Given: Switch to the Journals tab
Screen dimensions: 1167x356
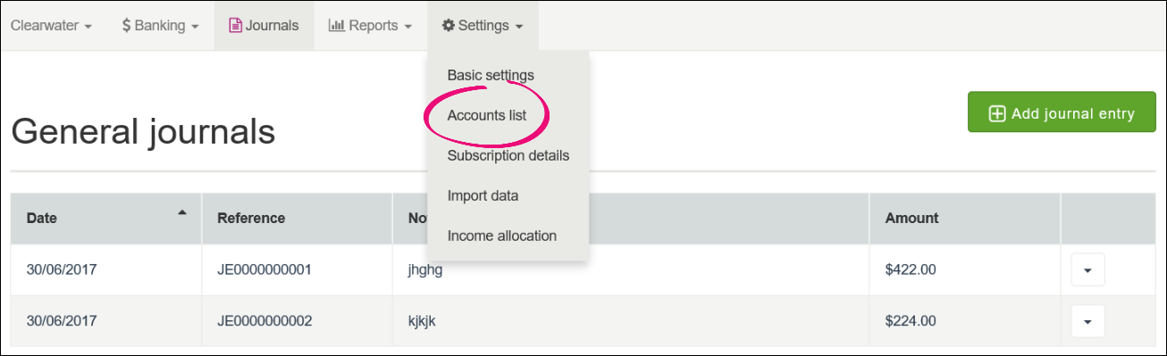Looking at the screenshot, I should pos(264,26).
